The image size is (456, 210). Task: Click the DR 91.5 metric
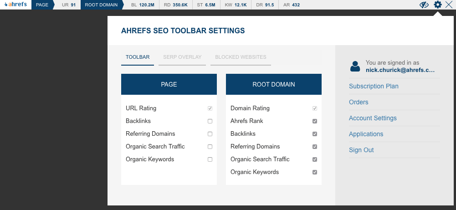265,5
